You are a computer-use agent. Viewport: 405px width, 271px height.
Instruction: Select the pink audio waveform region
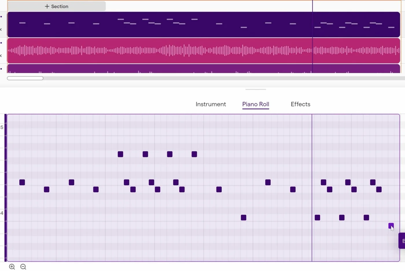(x=204, y=51)
